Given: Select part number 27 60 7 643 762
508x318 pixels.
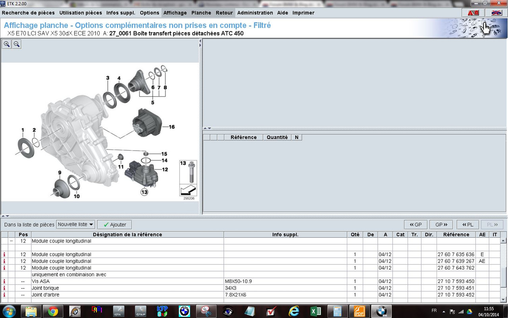Looking at the screenshot, I should click(x=456, y=268).
